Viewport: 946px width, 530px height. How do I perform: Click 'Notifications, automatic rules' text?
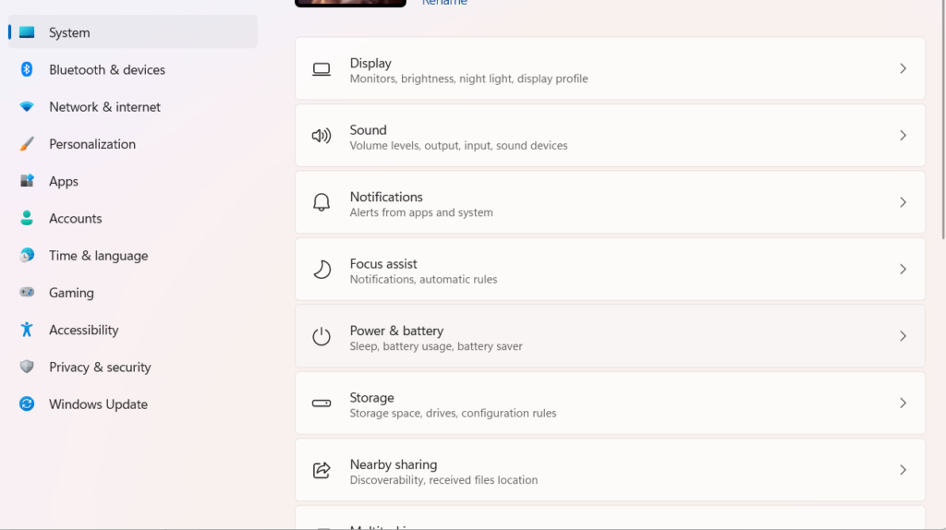pyautogui.click(x=423, y=279)
